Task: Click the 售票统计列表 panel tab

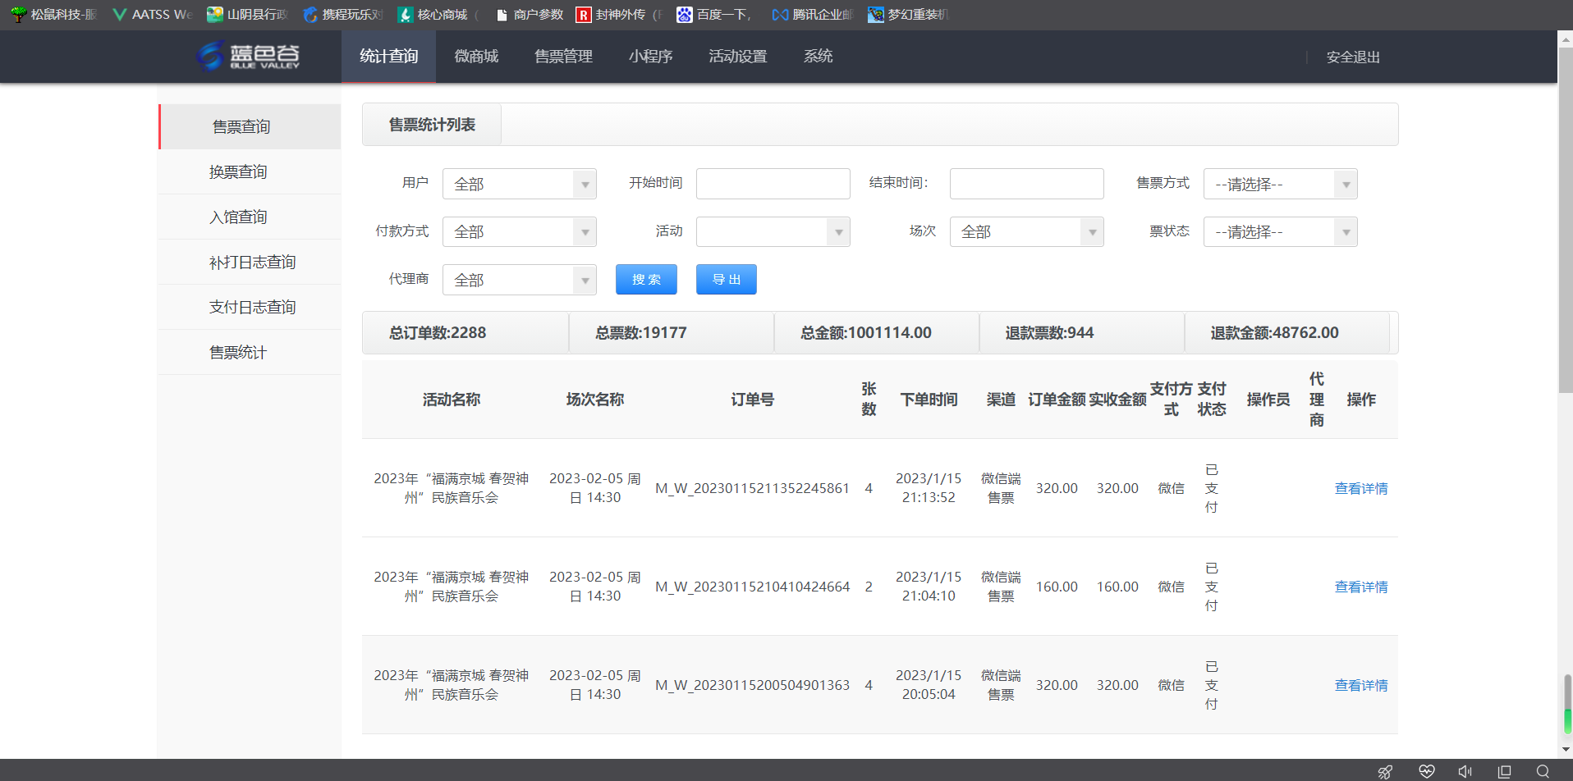Action: tap(432, 125)
